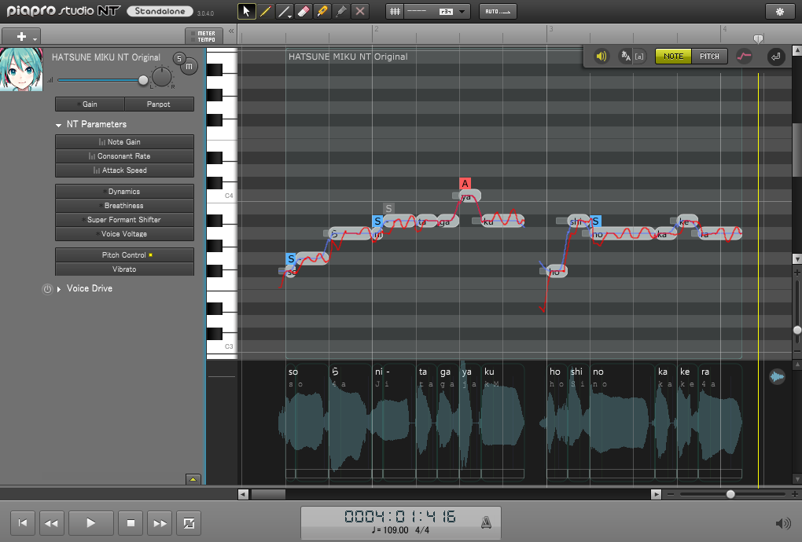Collapse the track panel with double chevron
The image size is (802, 542).
[231, 31]
